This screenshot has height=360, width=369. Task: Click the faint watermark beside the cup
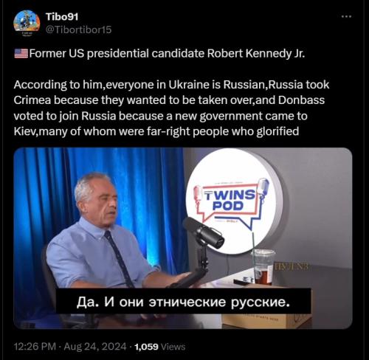click(x=291, y=267)
